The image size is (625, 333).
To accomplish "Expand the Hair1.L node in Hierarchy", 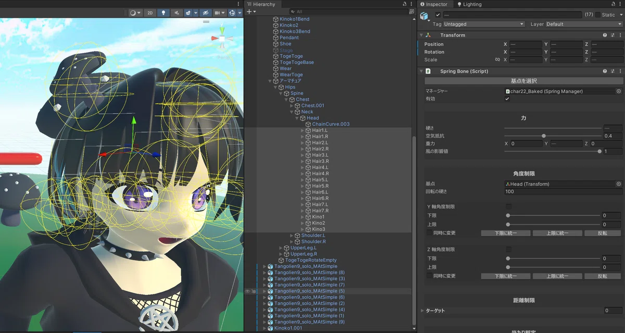I will 303,130.
